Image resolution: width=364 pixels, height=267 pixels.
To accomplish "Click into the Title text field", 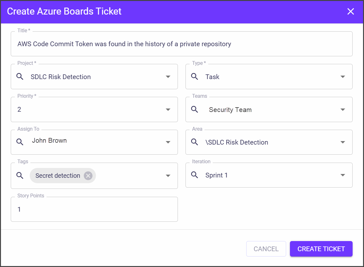I will (x=181, y=44).
